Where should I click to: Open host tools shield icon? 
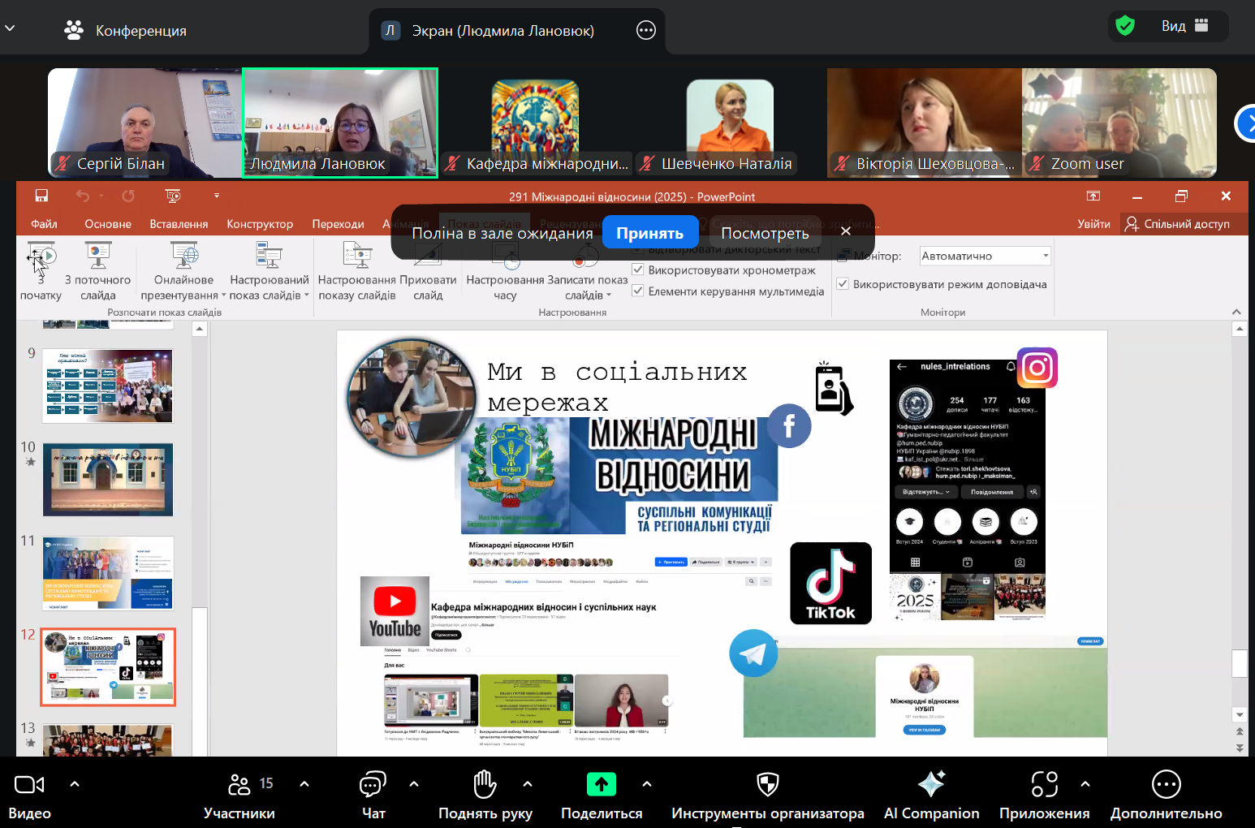click(767, 784)
